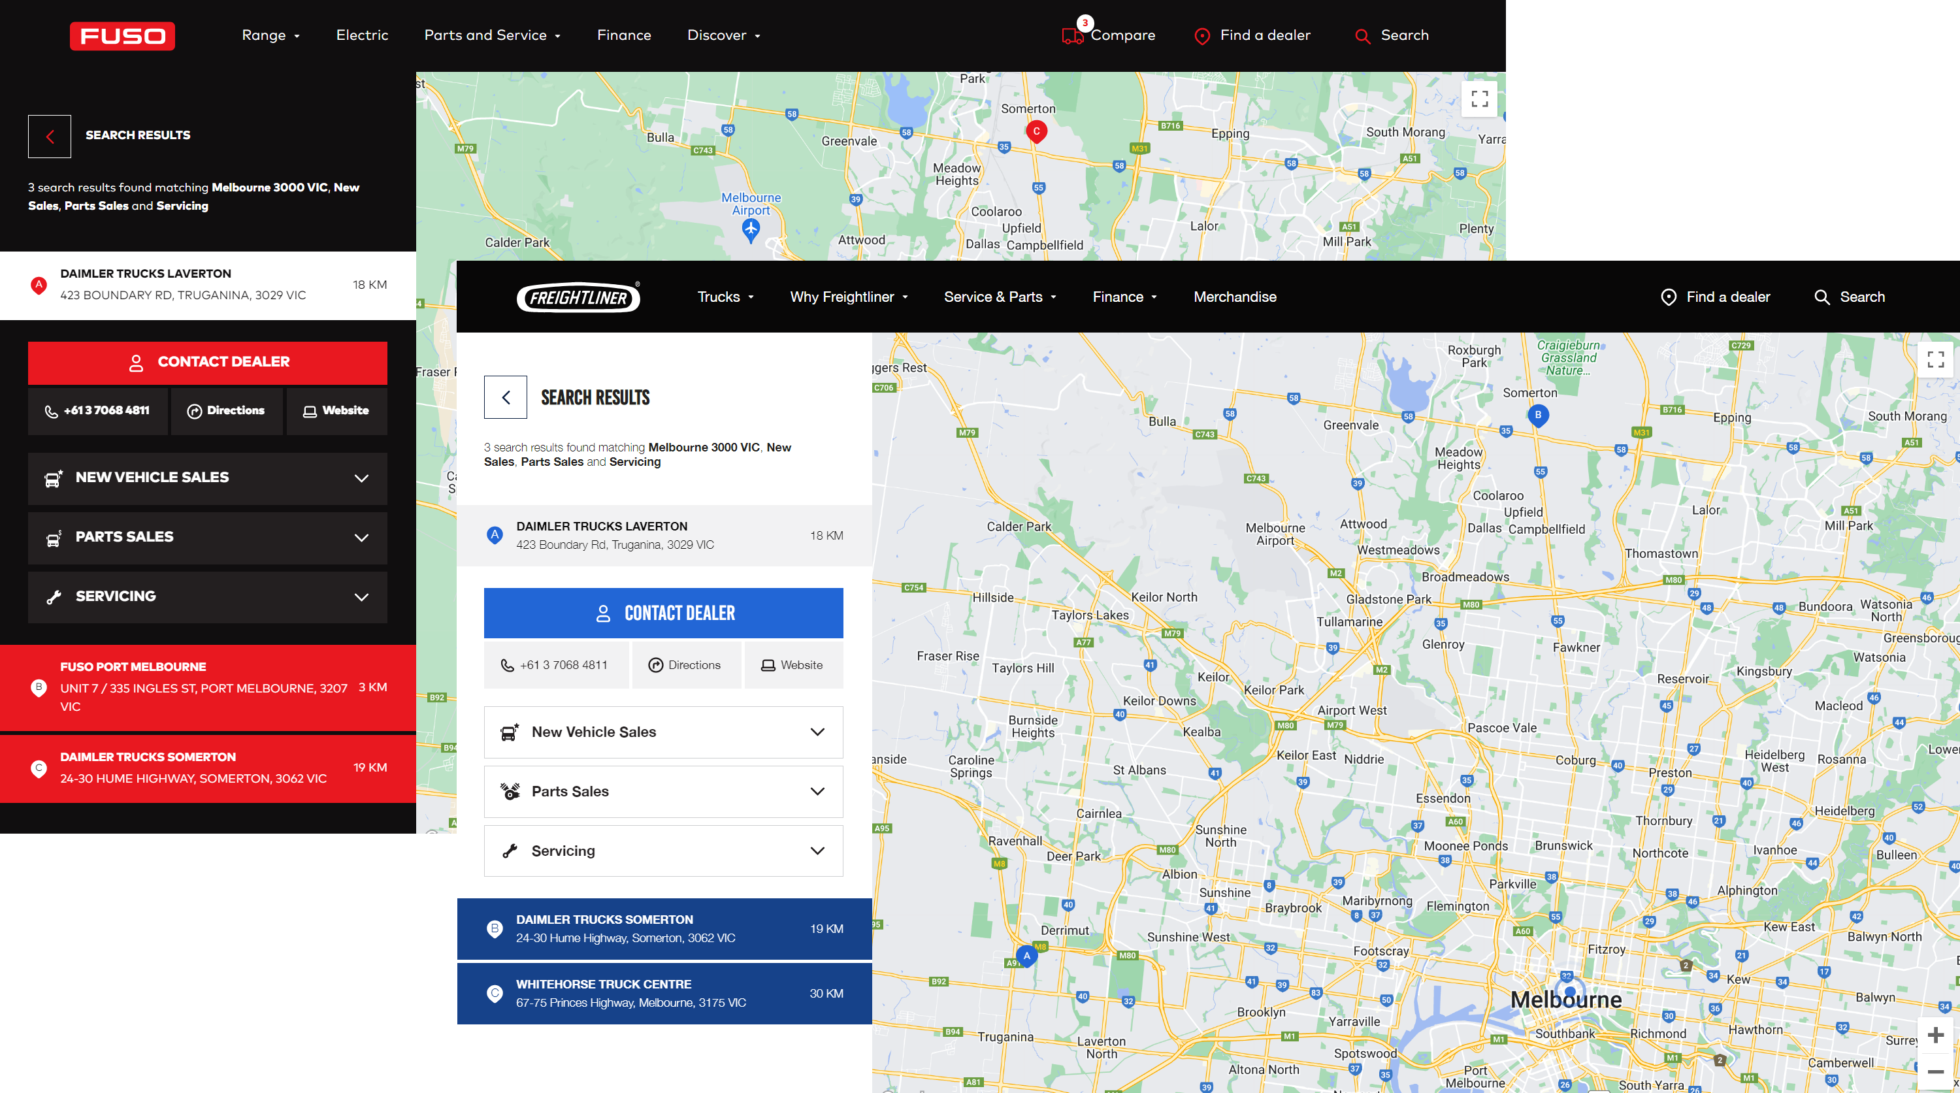1960x1093 pixels.
Task: Click fullscreen icon on FUSO map
Action: coord(1479,99)
